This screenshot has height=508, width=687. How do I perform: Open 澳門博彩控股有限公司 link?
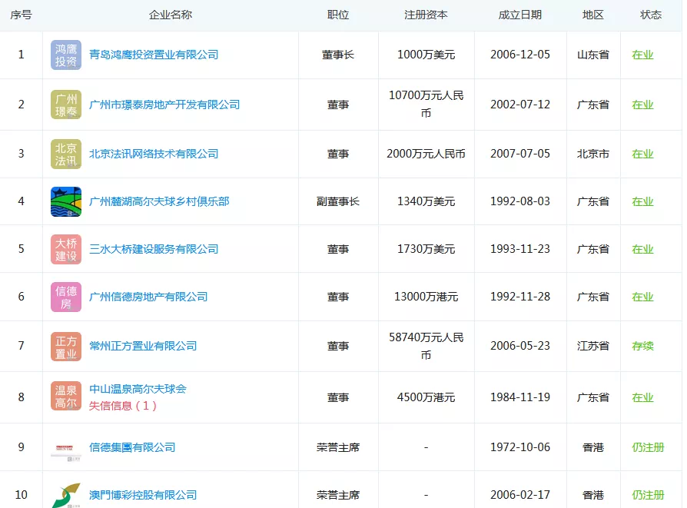tap(143, 495)
